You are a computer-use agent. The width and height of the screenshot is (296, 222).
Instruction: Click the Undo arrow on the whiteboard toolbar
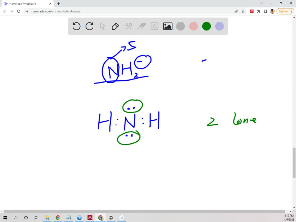(76, 26)
